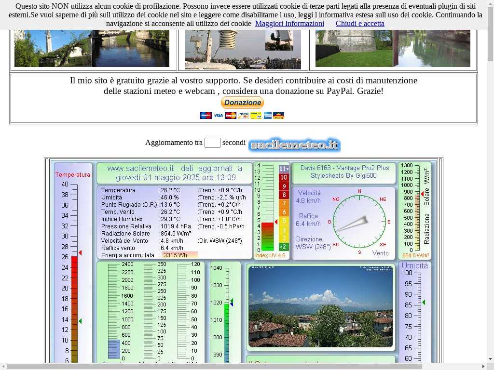Click the UV level 11+ color block

[x=284, y=169]
